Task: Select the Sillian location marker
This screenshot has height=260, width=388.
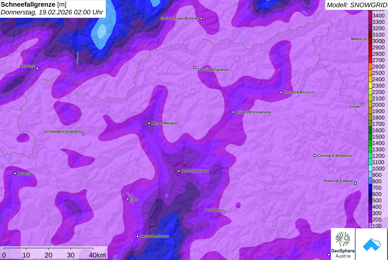Action: (x=363, y=104)
